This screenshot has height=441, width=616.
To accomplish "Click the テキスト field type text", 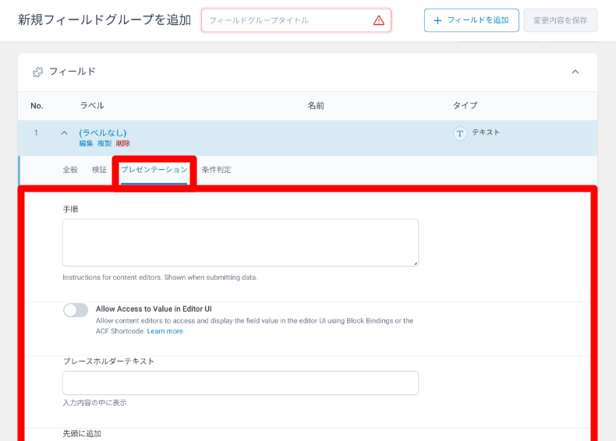I will point(486,132).
